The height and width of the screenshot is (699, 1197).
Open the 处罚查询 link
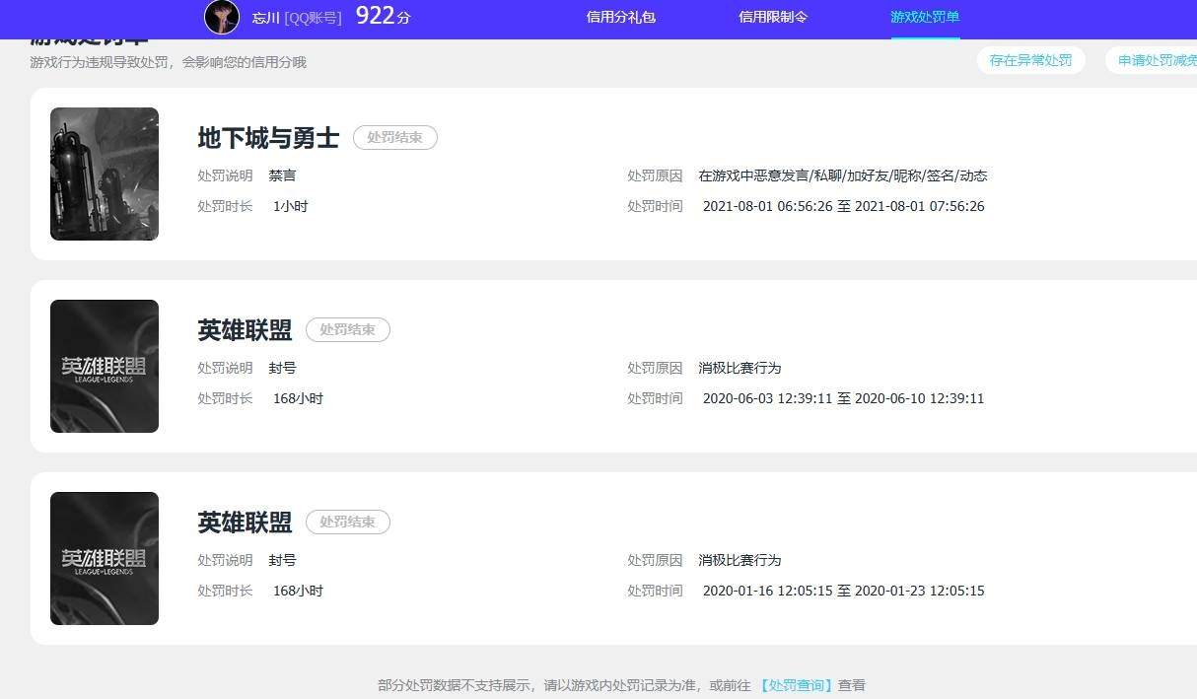[x=796, y=685]
